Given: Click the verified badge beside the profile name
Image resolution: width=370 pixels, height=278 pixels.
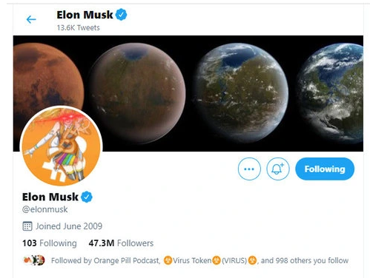Looking at the screenshot, I should [x=87, y=197].
